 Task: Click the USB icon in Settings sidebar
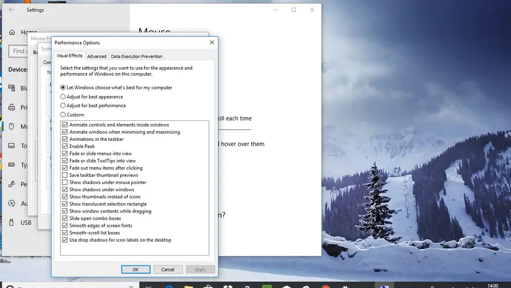[x=12, y=223]
